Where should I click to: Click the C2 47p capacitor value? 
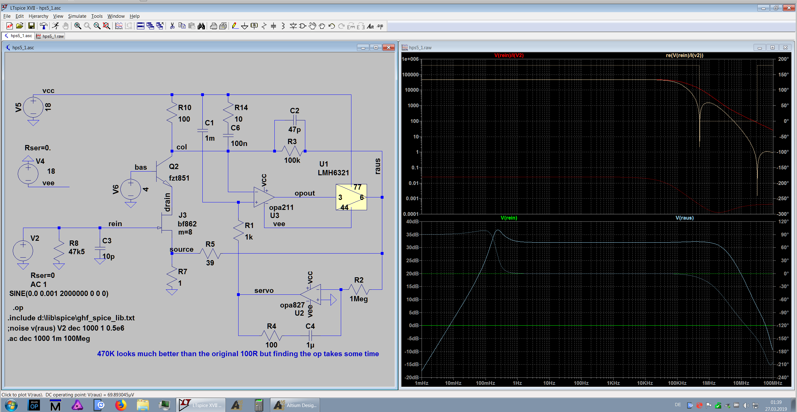pos(294,129)
